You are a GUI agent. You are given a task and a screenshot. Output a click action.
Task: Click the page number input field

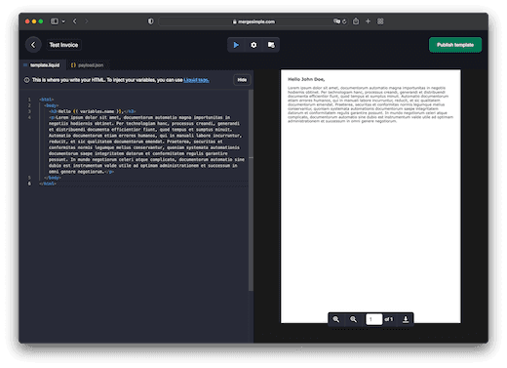[x=373, y=319]
